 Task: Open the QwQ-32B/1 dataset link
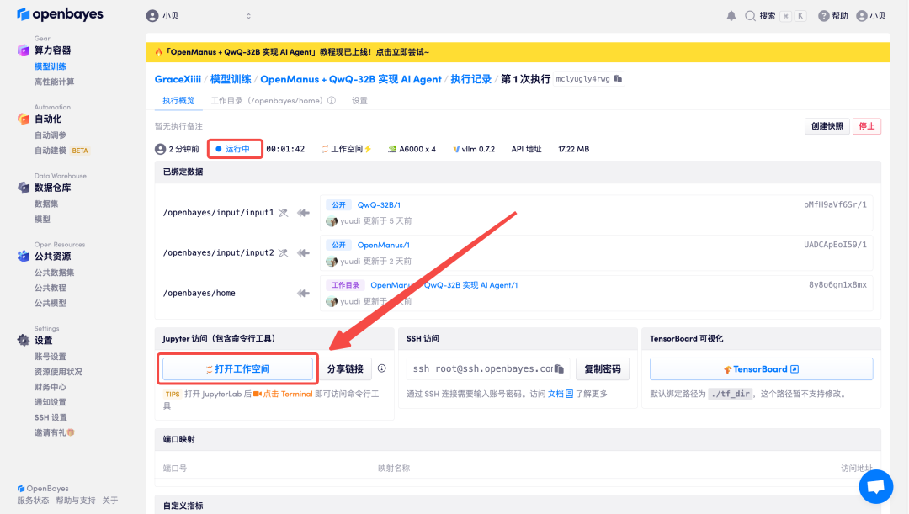[379, 204]
